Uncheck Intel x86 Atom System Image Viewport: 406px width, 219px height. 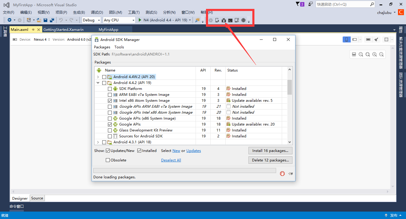[110, 101]
